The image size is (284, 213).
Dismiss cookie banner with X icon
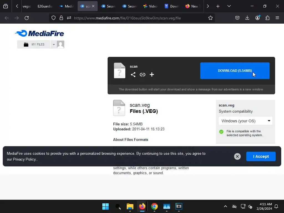click(x=237, y=156)
